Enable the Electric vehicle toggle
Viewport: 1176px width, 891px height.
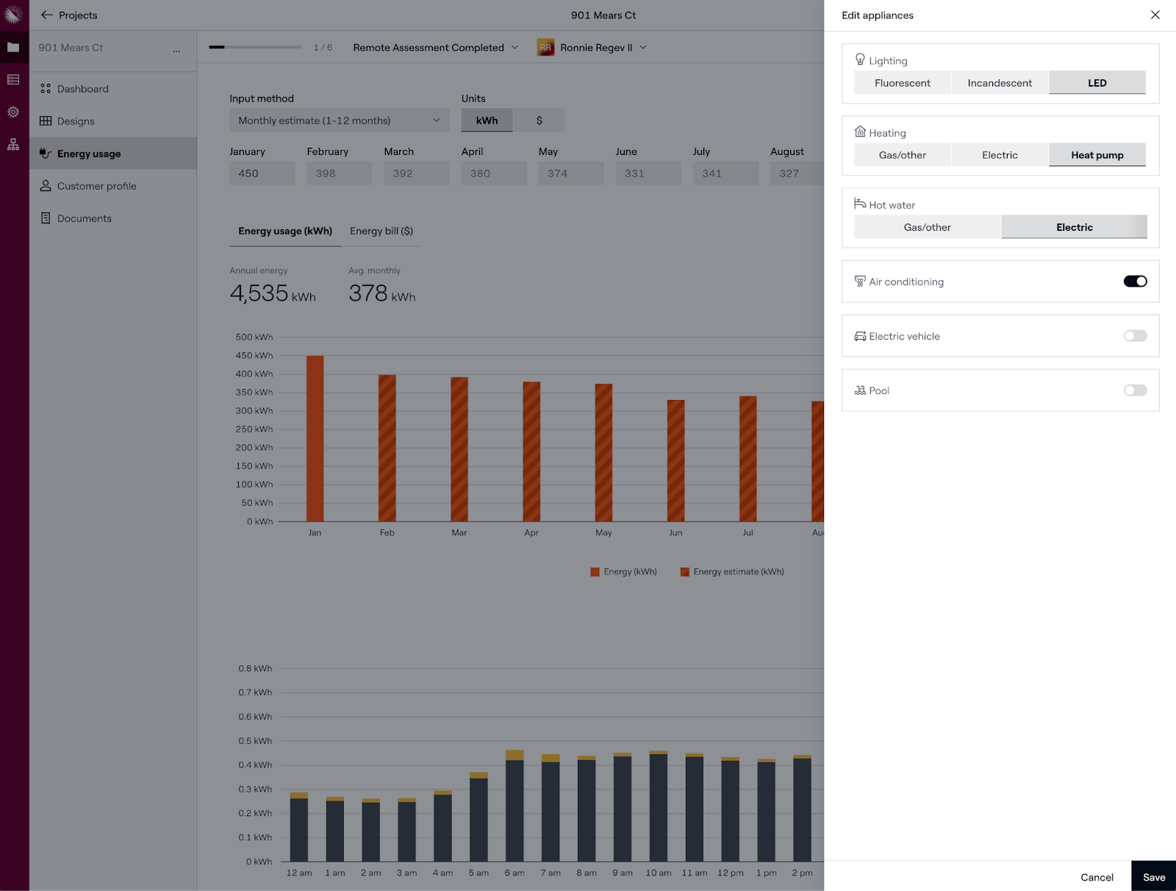pyautogui.click(x=1135, y=336)
